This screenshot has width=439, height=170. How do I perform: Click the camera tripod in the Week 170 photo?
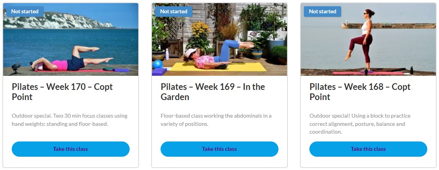pos(16,69)
